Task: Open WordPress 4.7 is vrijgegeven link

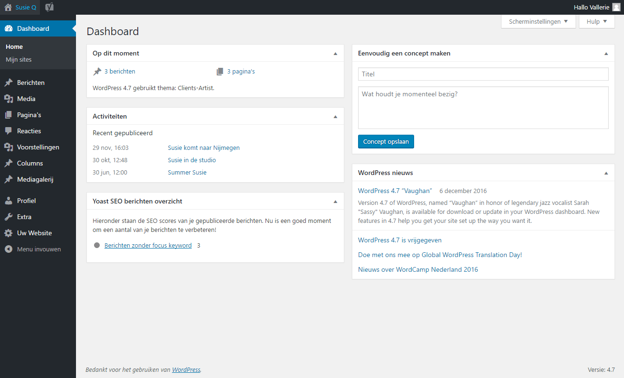Action: 400,240
